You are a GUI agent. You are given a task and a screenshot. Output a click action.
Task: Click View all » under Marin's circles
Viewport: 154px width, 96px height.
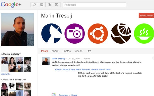coord(5,74)
